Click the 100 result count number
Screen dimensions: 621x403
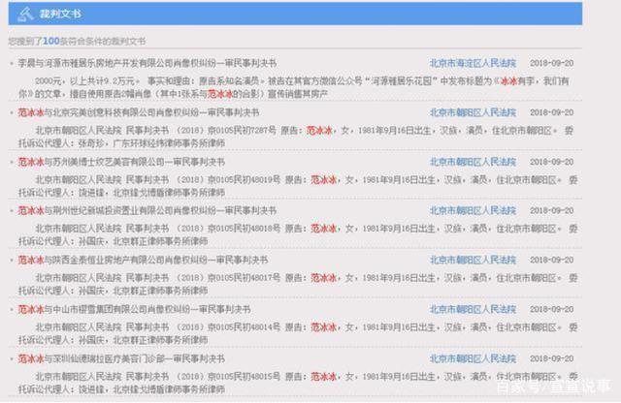point(51,41)
